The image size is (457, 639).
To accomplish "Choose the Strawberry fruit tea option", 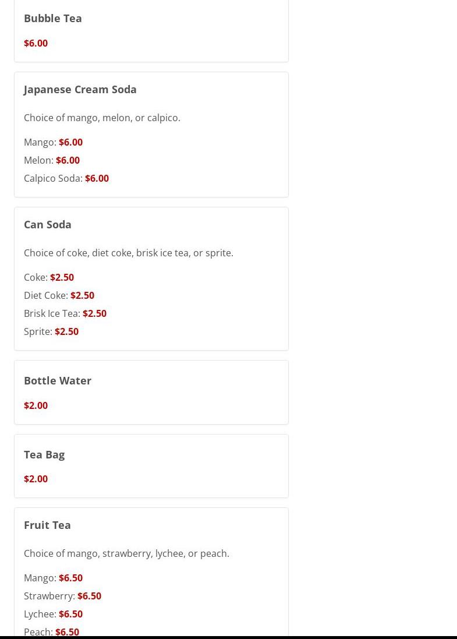I will pyautogui.click(x=63, y=596).
